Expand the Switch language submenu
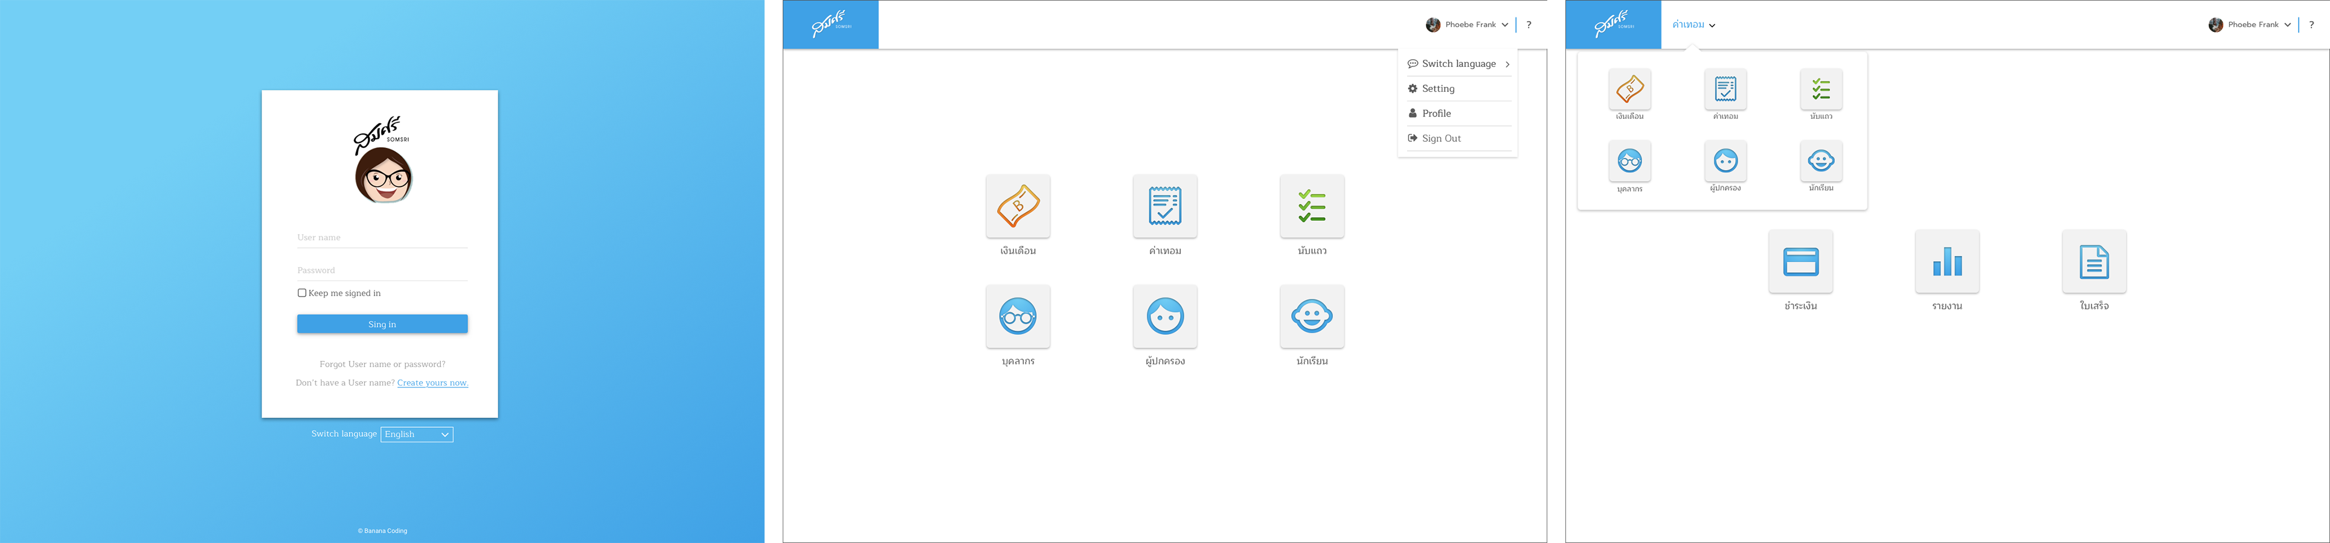Screen dimensions: 2330x543 coord(1458,64)
